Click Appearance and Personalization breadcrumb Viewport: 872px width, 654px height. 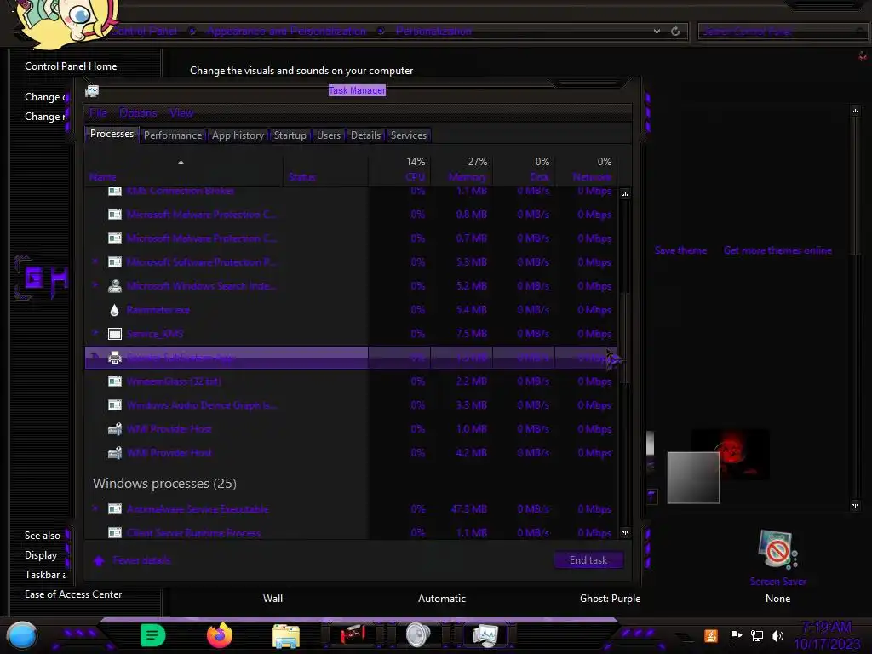[286, 32]
